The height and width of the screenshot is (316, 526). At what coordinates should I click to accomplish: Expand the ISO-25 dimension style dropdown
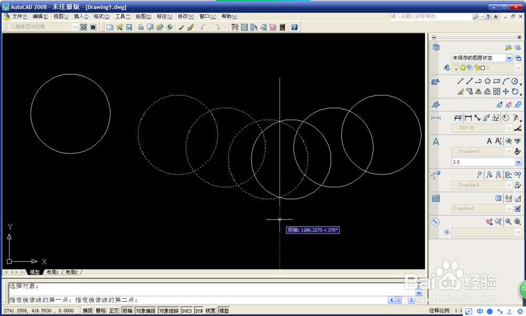click(x=509, y=128)
